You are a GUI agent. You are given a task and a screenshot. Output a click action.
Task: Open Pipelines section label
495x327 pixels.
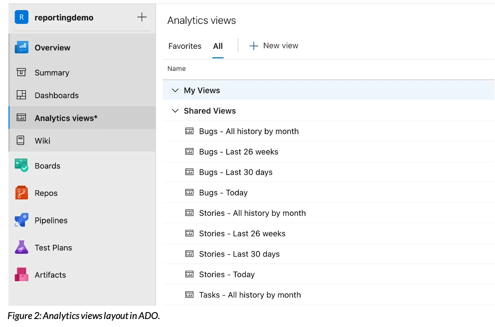tap(51, 220)
